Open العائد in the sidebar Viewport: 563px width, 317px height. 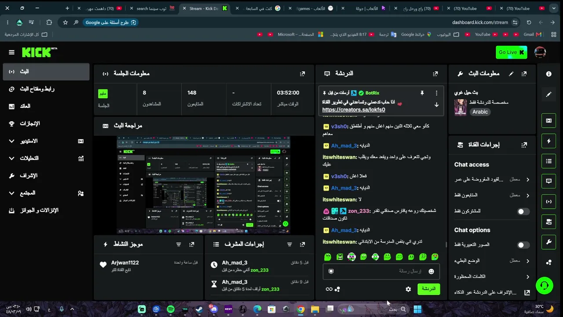click(46, 106)
